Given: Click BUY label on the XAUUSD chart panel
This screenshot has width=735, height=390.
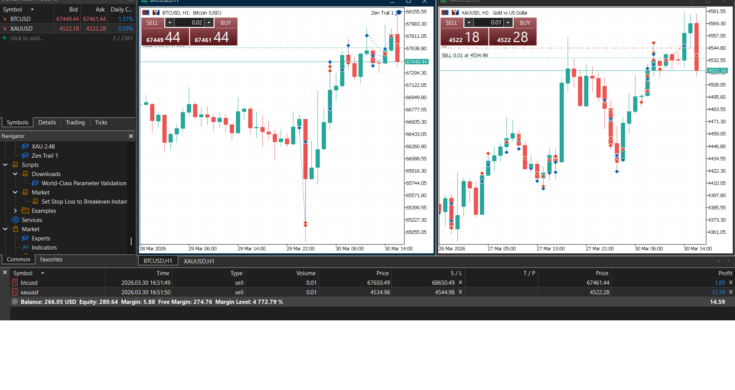Looking at the screenshot, I should pyautogui.click(x=525, y=23).
